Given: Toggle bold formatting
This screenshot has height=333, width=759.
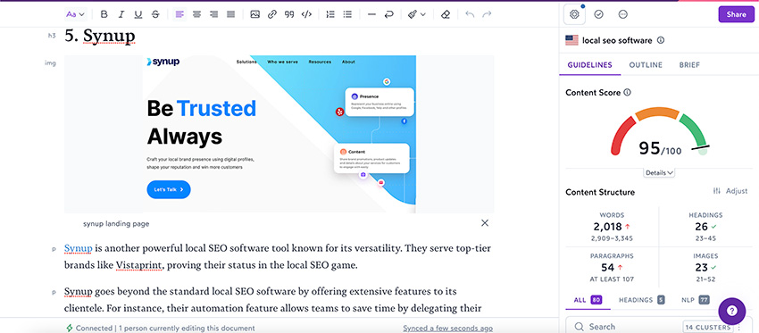Looking at the screenshot, I should 104,14.
